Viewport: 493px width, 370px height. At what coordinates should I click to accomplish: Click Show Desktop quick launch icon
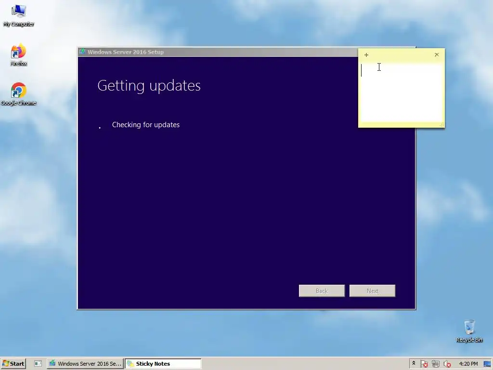click(38, 364)
